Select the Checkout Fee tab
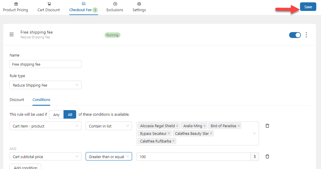This screenshot has width=321, height=169. point(84,7)
